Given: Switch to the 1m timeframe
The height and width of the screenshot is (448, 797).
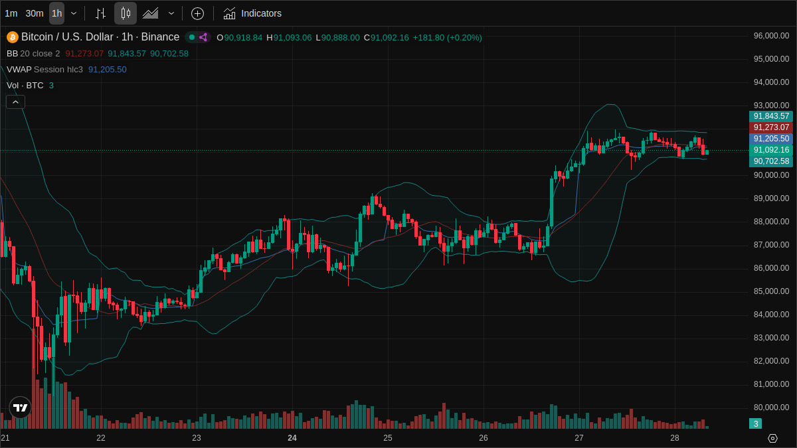Looking at the screenshot, I should pyautogui.click(x=10, y=13).
